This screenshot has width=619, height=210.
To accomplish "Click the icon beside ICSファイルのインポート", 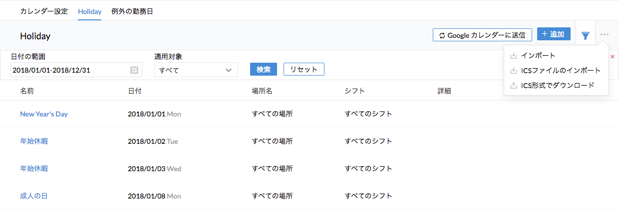I will 514,71.
